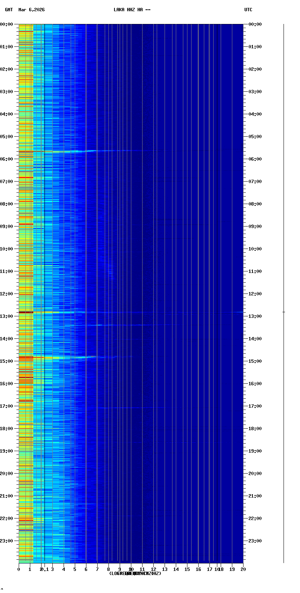300x593 pixels.
Task: Click 20:00 on the left time axis
Action: 7,474
